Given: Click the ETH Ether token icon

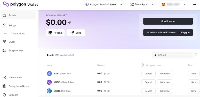Looking at the screenshot, I should pos(49,73).
